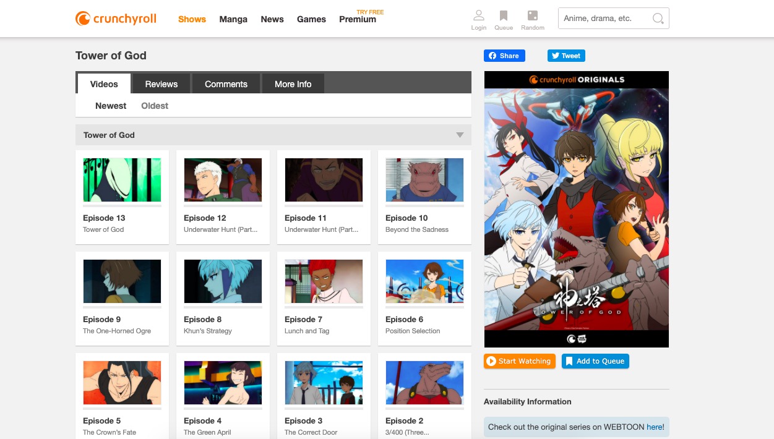Switch to the Reviews tab

(x=161, y=83)
